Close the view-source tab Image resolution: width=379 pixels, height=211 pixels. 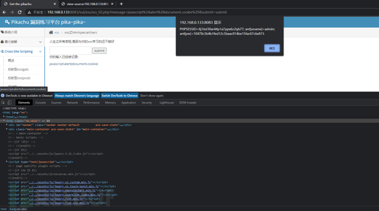pos(112,4)
